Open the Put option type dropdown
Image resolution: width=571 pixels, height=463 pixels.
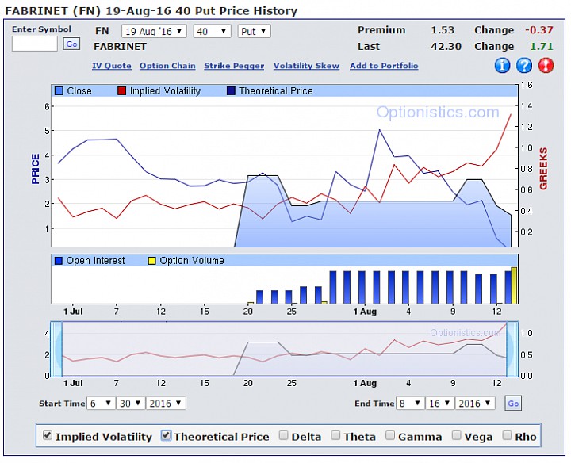(255, 31)
